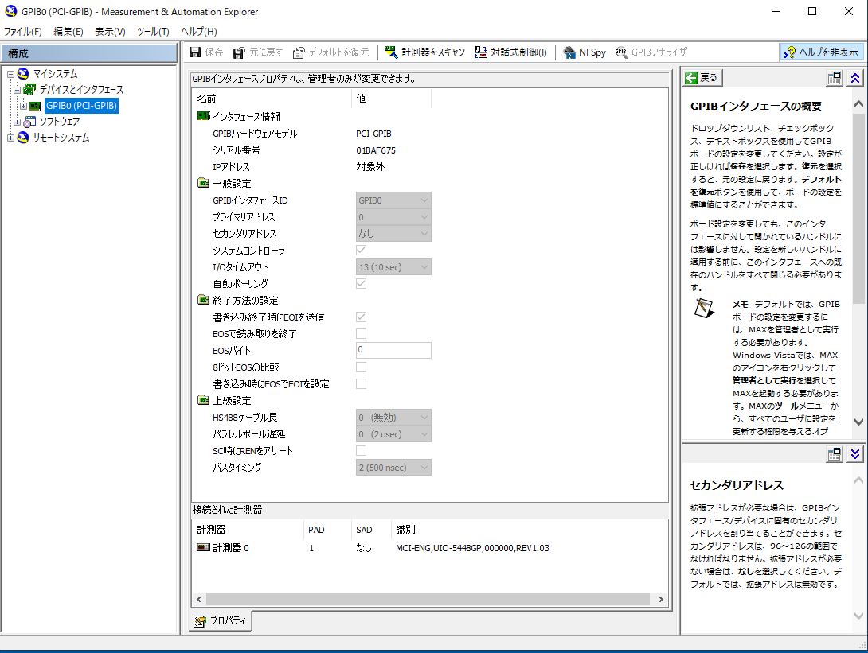Image resolution: width=868 pixels, height=653 pixels.
Task: Click the リモートシステム globe icon
Action: pos(23,137)
